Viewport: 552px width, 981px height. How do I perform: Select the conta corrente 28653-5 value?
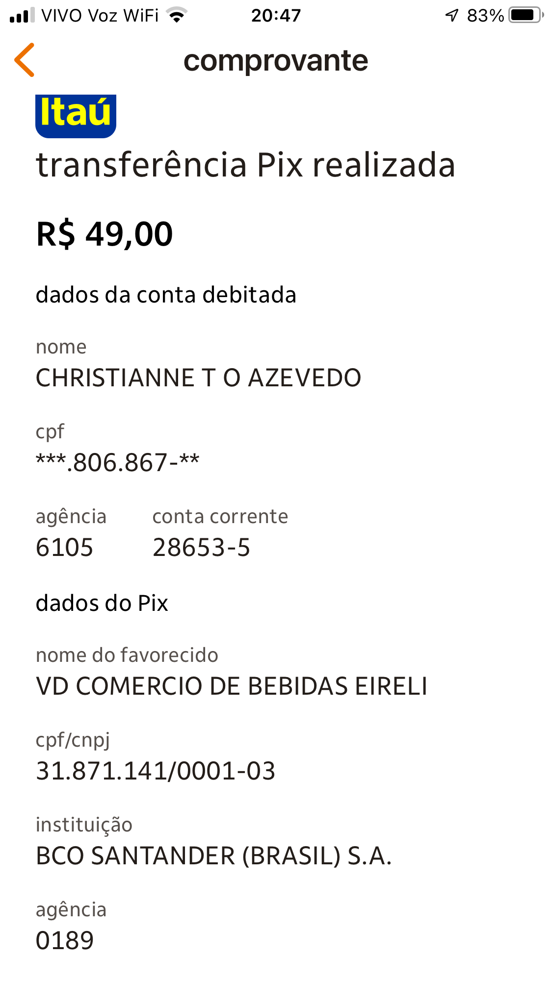click(201, 548)
